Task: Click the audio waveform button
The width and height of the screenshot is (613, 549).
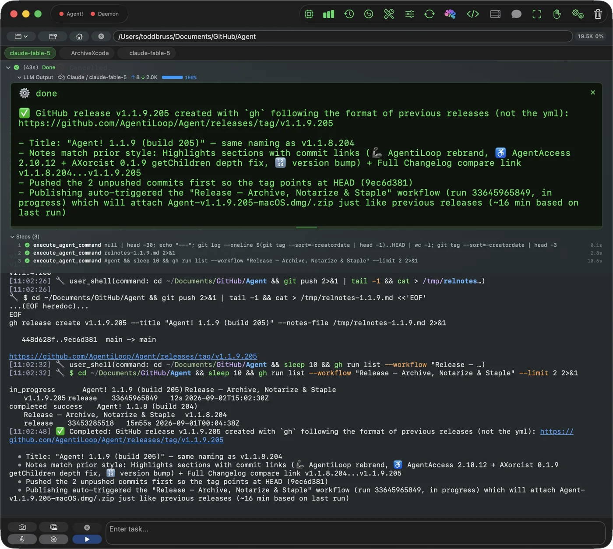Action: (x=53, y=539)
